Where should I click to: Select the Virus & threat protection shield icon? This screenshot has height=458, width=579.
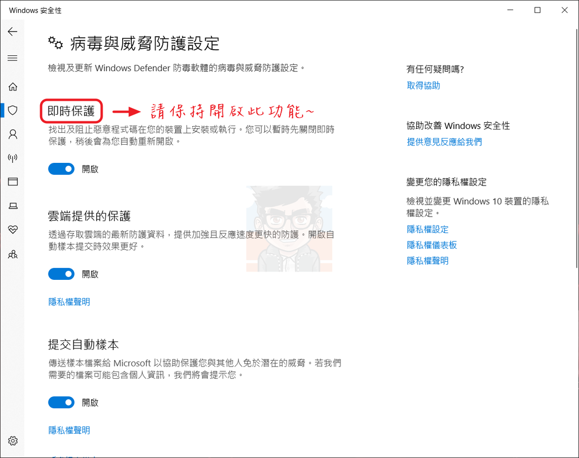pyautogui.click(x=12, y=110)
